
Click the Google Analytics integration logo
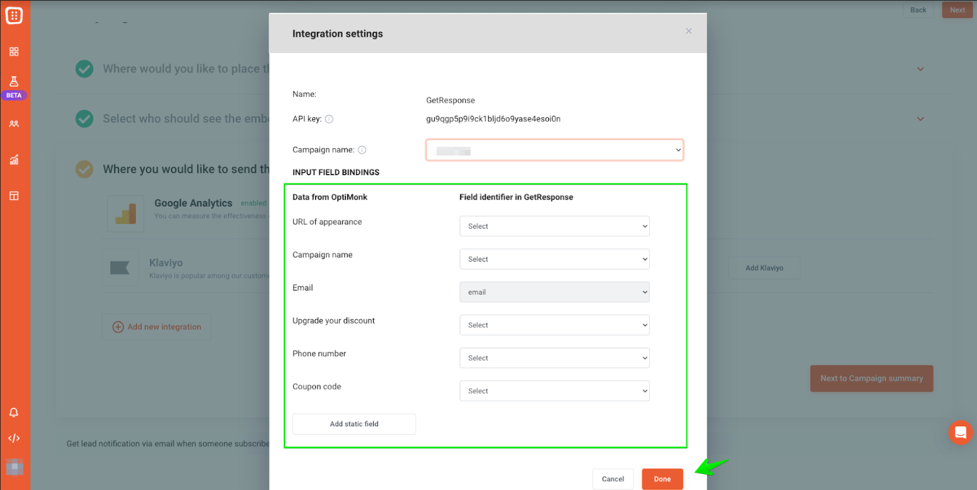(126, 213)
